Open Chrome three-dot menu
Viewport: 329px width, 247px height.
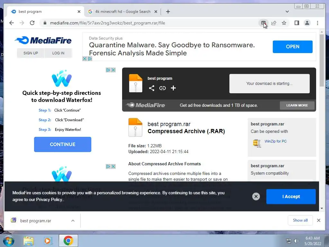point(317,23)
